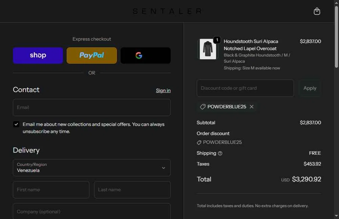This screenshot has height=219, width=339.
Task: Click the First name field
Action: coord(51,190)
